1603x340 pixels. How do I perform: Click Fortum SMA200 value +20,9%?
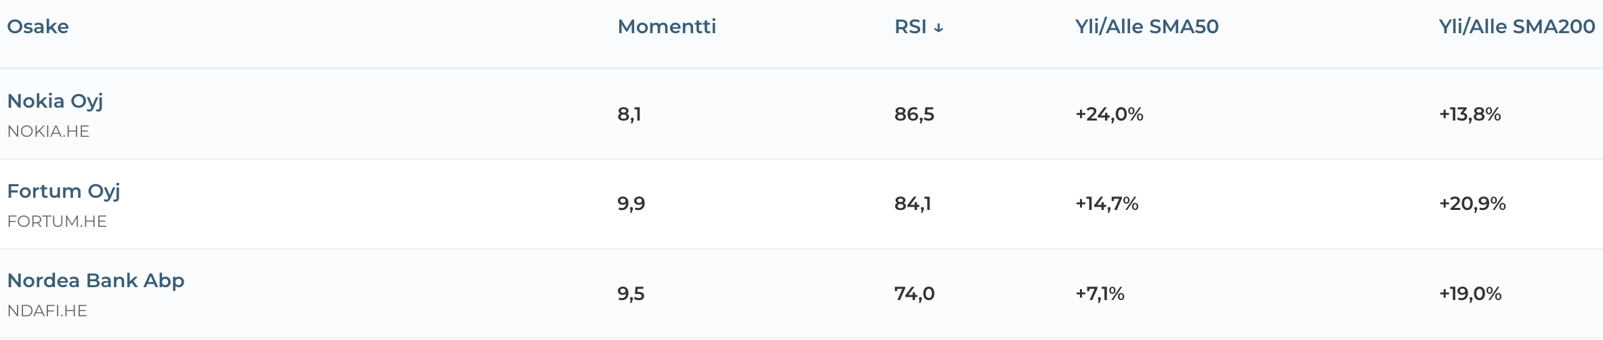click(1472, 203)
